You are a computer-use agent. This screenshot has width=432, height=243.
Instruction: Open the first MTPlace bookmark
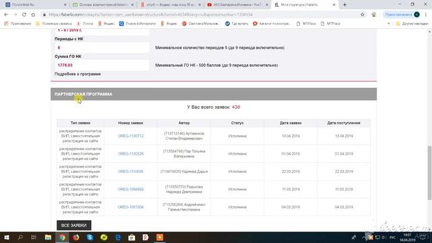(x=306, y=24)
